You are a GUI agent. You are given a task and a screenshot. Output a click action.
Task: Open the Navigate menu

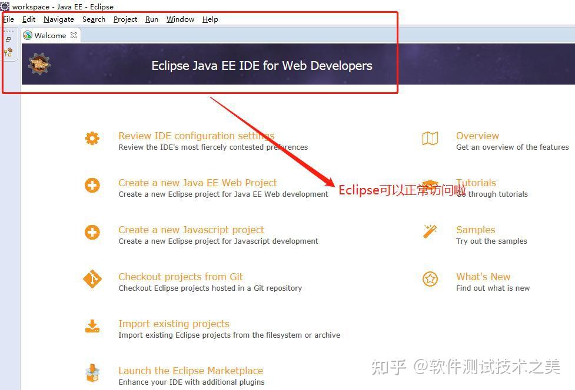[x=58, y=19]
